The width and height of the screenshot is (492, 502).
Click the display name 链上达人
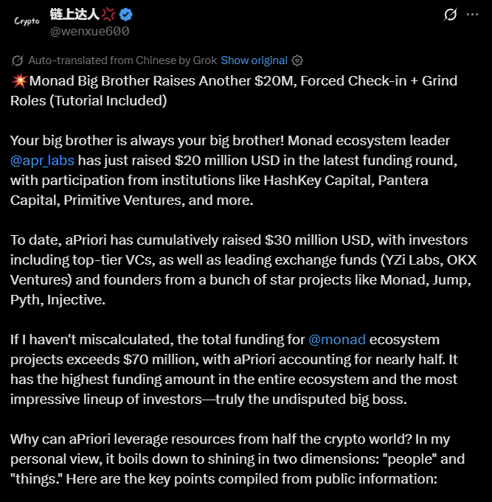(74, 14)
